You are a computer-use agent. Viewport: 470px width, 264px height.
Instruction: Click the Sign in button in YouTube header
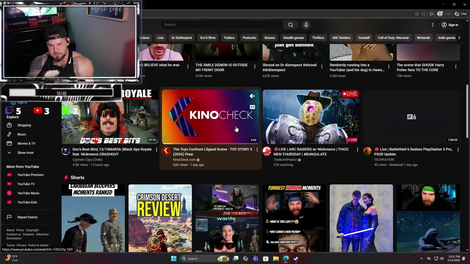click(450, 25)
